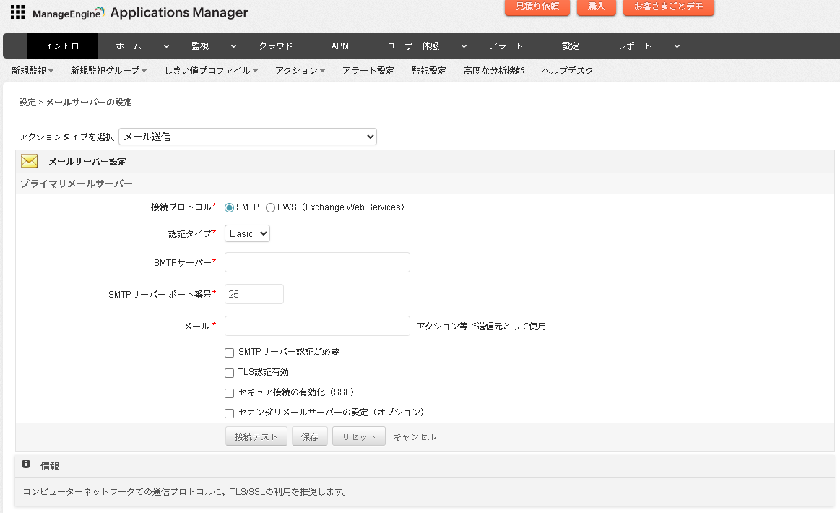Screen dimensions: 840x513
Task: Enable セキュア接続の有効化（SSL）
Action: [229, 392]
